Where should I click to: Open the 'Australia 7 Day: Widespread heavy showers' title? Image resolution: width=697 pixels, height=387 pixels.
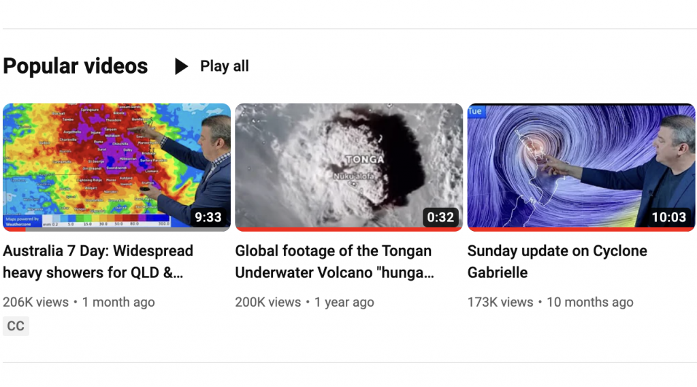pyautogui.click(x=98, y=262)
